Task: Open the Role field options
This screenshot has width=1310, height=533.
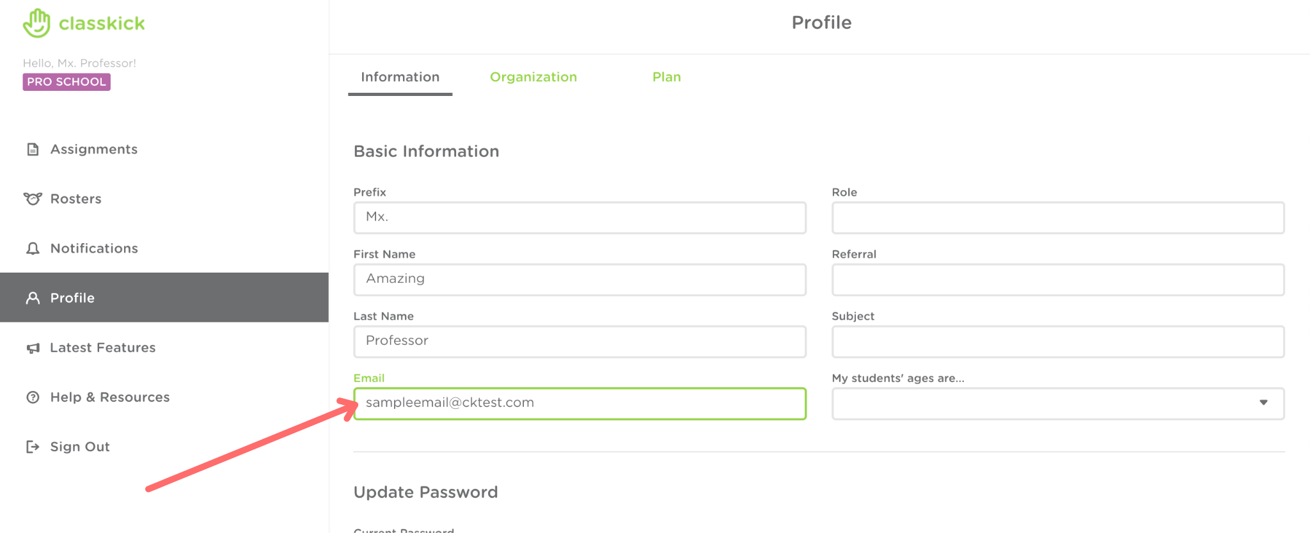Action: (1056, 218)
